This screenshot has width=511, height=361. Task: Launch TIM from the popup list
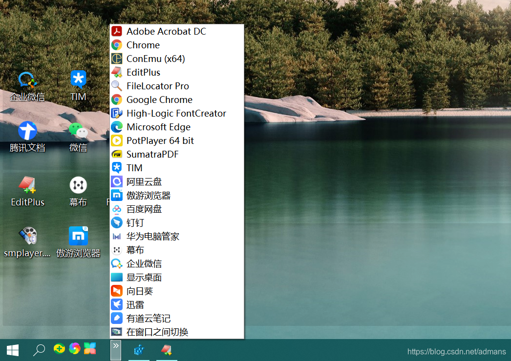click(x=177, y=168)
